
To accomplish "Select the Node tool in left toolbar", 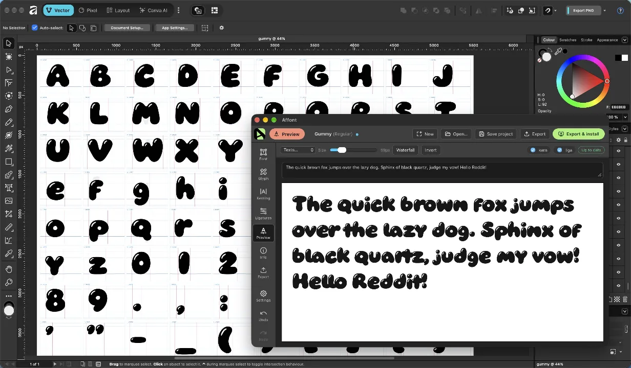I will (9, 70).
